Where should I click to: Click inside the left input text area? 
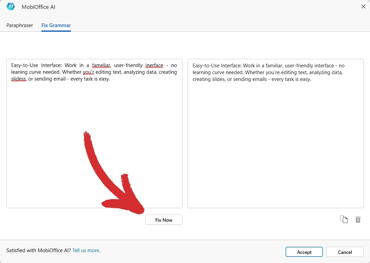pyautogui.click(x=94, y=135)
